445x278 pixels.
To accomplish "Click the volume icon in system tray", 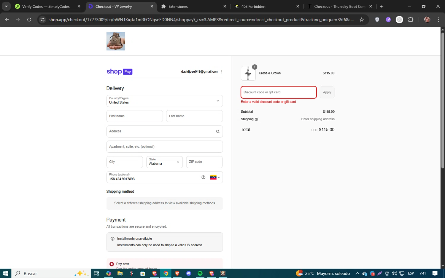I will point(394,273).
